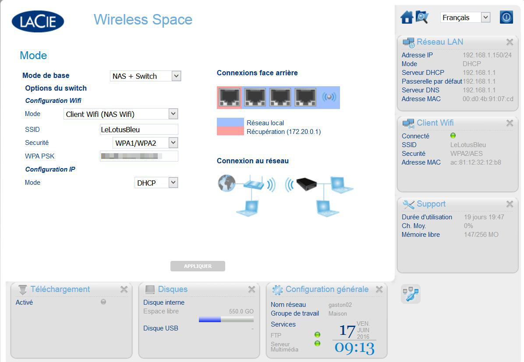Close the Téléchargement widget
Screen dimensions: 524x362
tap(124, 289)
